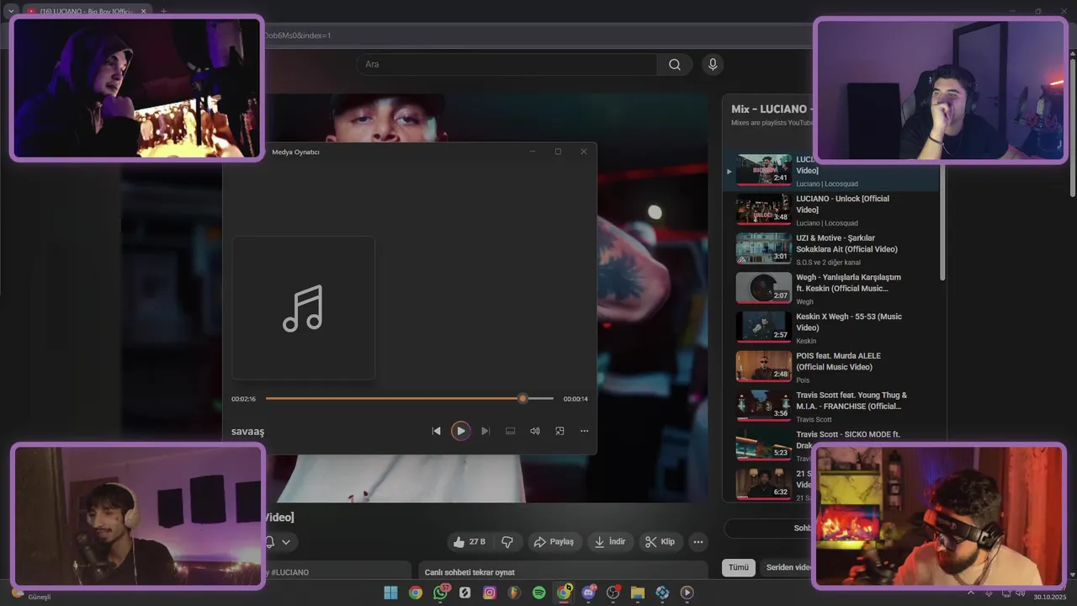The image size is (1077, 606).
Task: Click the media player seek bar handle
Action: 523,398
